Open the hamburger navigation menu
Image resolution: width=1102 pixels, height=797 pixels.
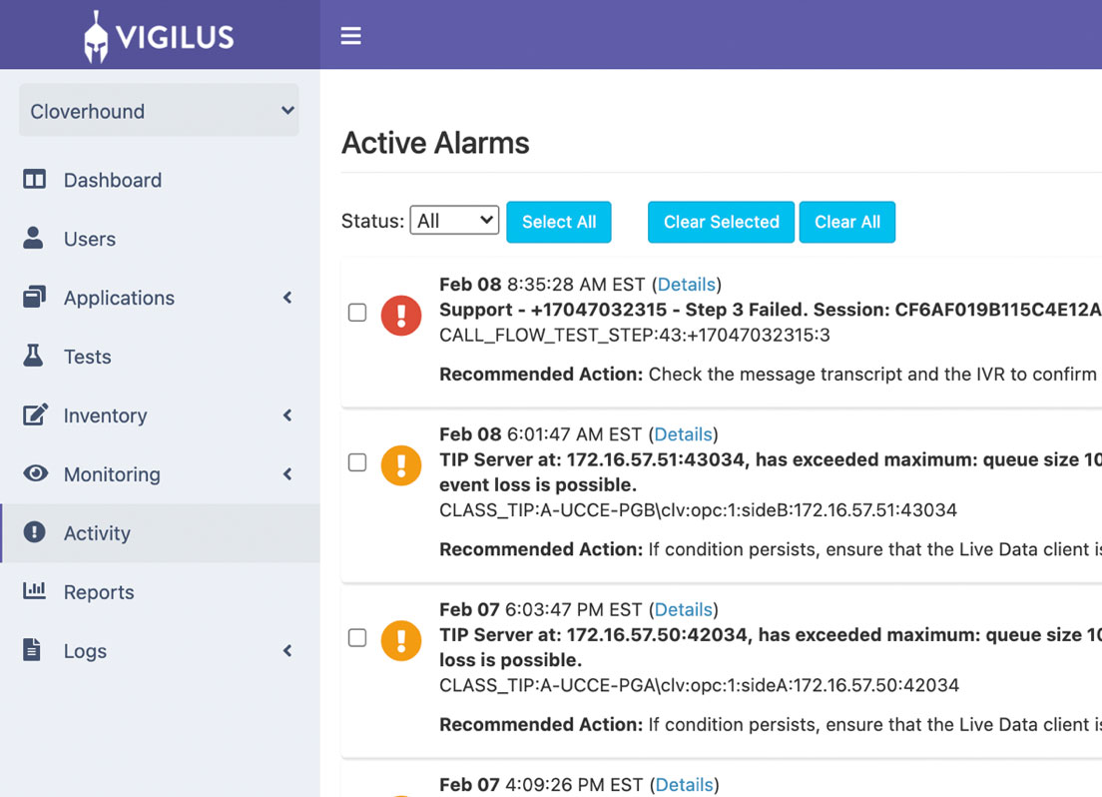point(350,34)
